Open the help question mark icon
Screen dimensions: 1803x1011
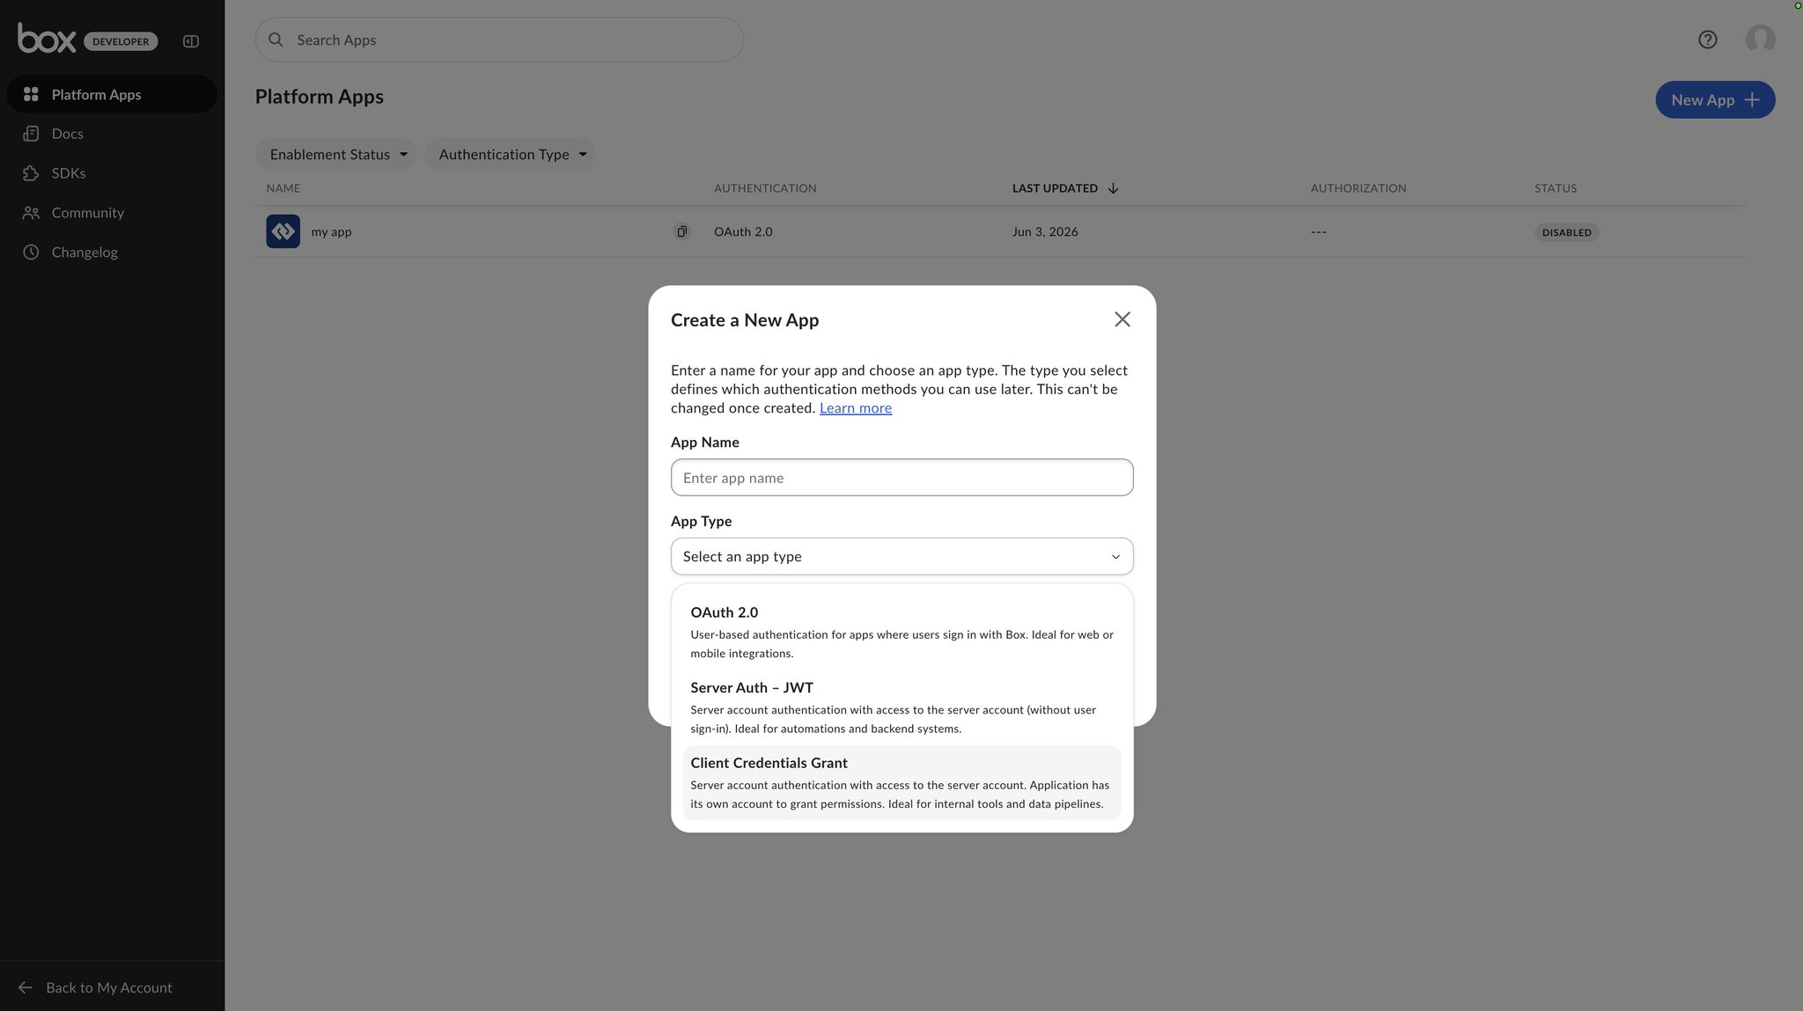(1708, 40)
